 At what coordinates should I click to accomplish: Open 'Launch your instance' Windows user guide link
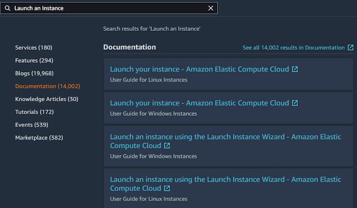tap(199, 103)
